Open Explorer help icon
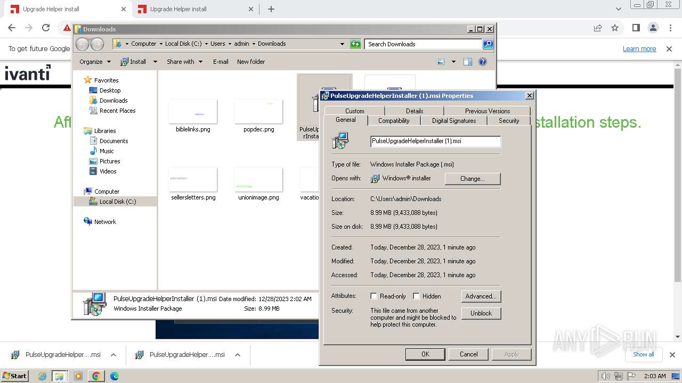 pyautogui.click(x=483, y=62)
